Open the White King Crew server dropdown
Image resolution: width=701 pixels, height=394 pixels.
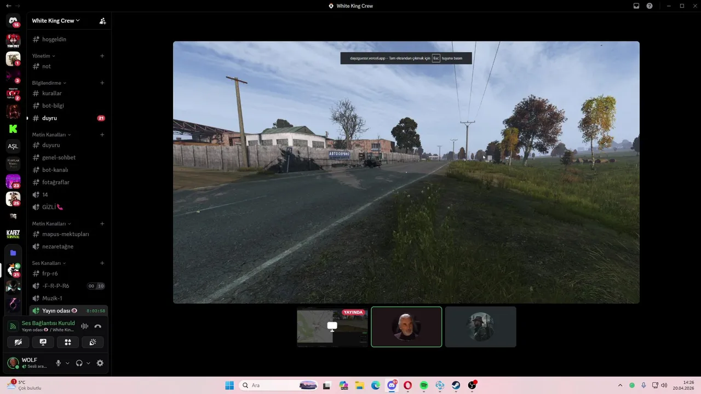pos(56,21)
